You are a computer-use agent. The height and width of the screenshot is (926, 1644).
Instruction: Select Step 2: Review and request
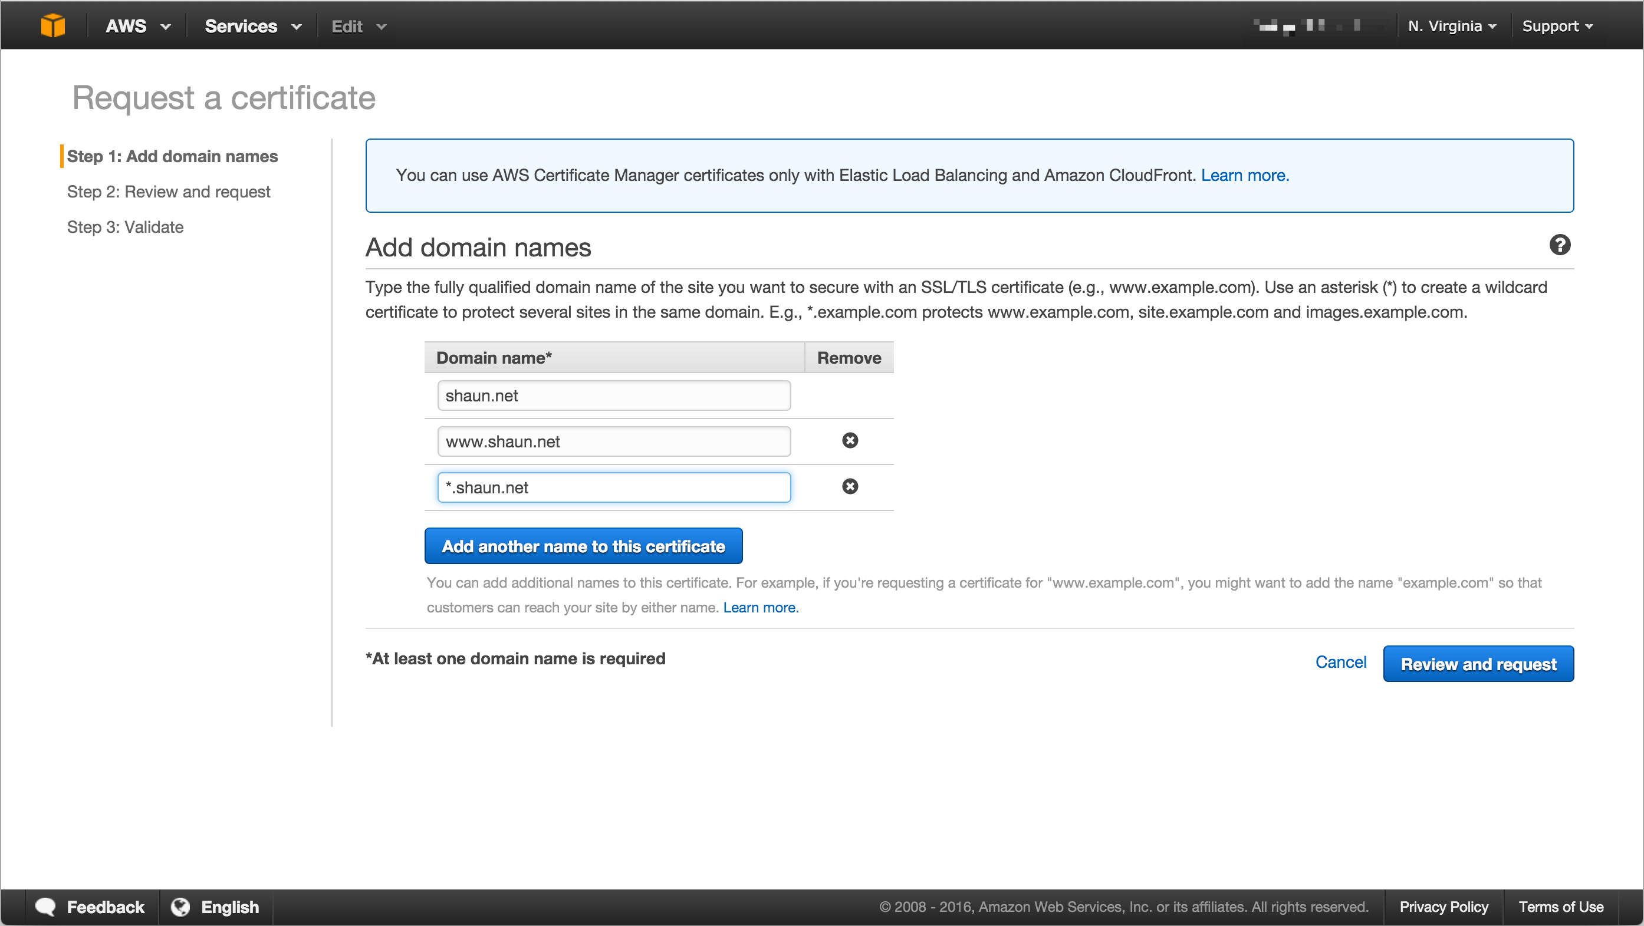tap(169, 192)
